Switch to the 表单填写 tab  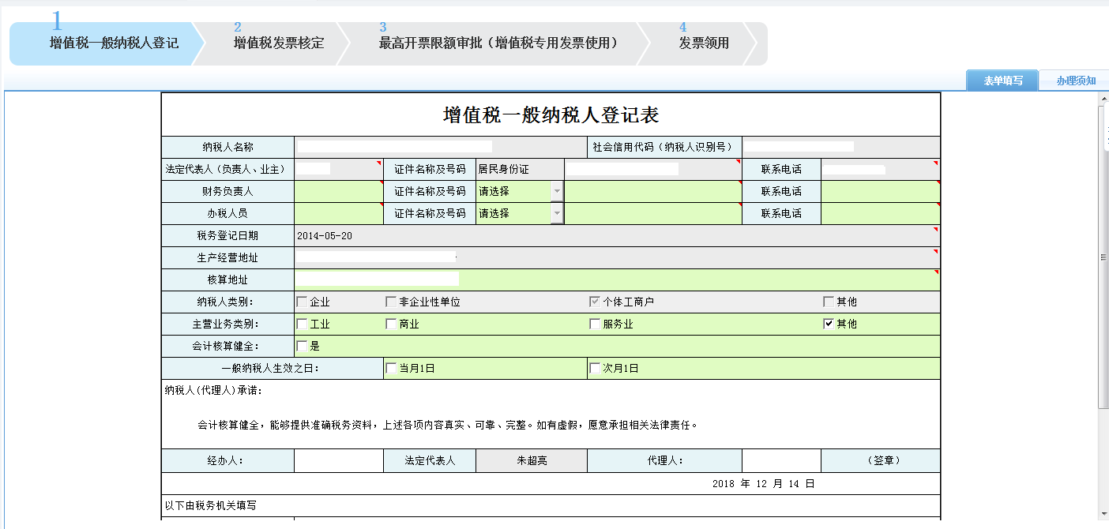1002,81
